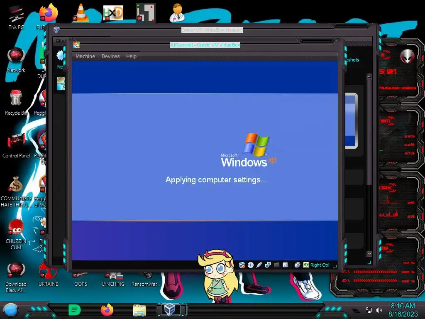Image resolution: width=425 pixels, height=319 pixels.
Task: Select the CHUZZIN red fuzzball desktop icon
Action: tap(16, 234)
